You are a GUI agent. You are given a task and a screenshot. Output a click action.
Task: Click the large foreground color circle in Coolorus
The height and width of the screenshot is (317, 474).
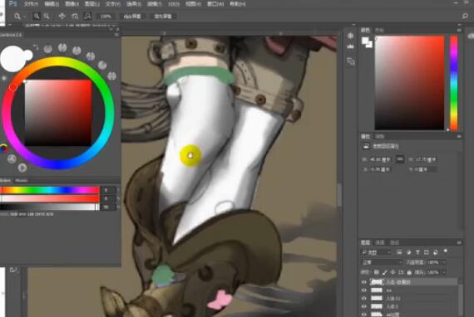pos(12,59)
